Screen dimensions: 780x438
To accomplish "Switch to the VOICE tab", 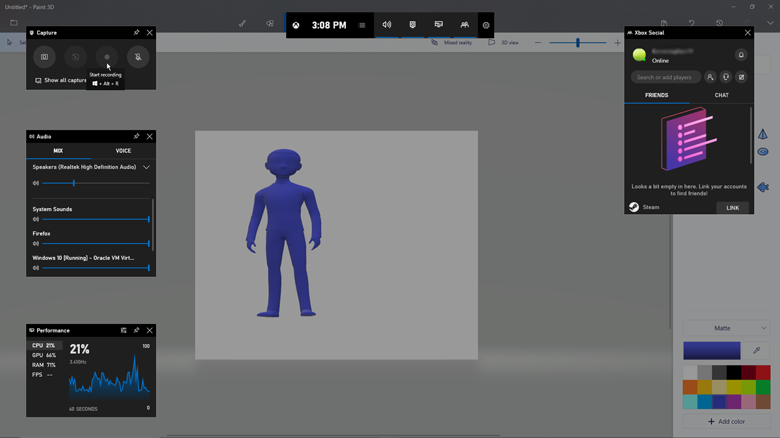I will pyautogui.click(x=123, y=151).
